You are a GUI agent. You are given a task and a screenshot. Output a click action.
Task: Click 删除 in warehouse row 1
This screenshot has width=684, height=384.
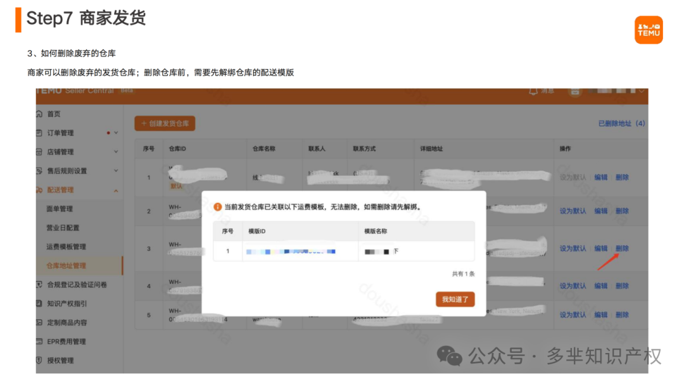[x=622, y=177]
